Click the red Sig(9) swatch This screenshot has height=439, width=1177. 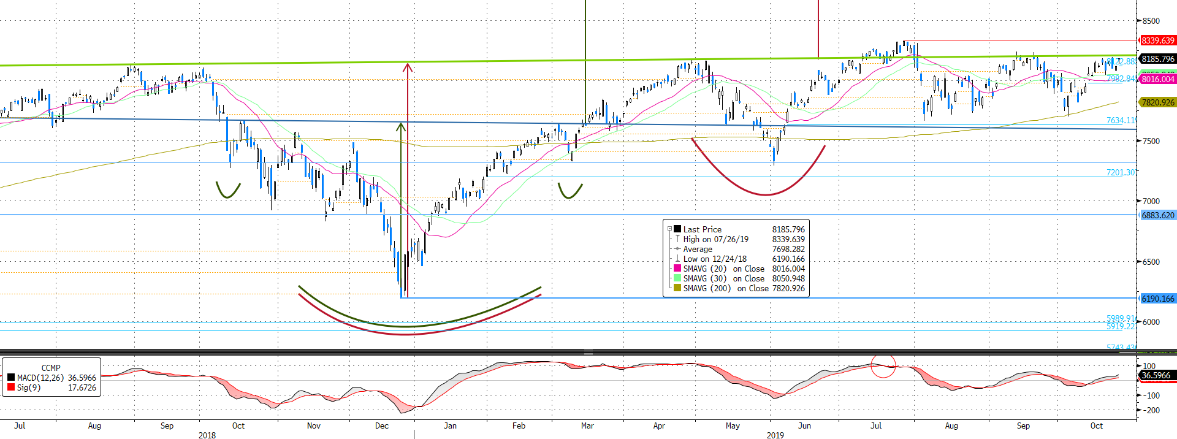(11, 387)
